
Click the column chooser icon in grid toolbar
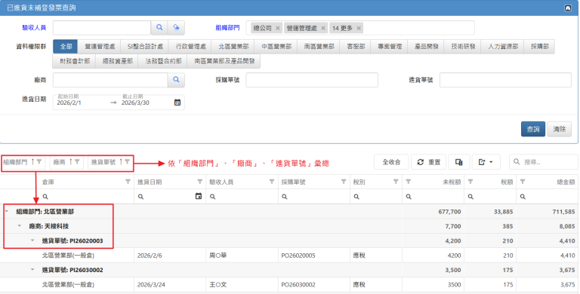click(459, 162)
